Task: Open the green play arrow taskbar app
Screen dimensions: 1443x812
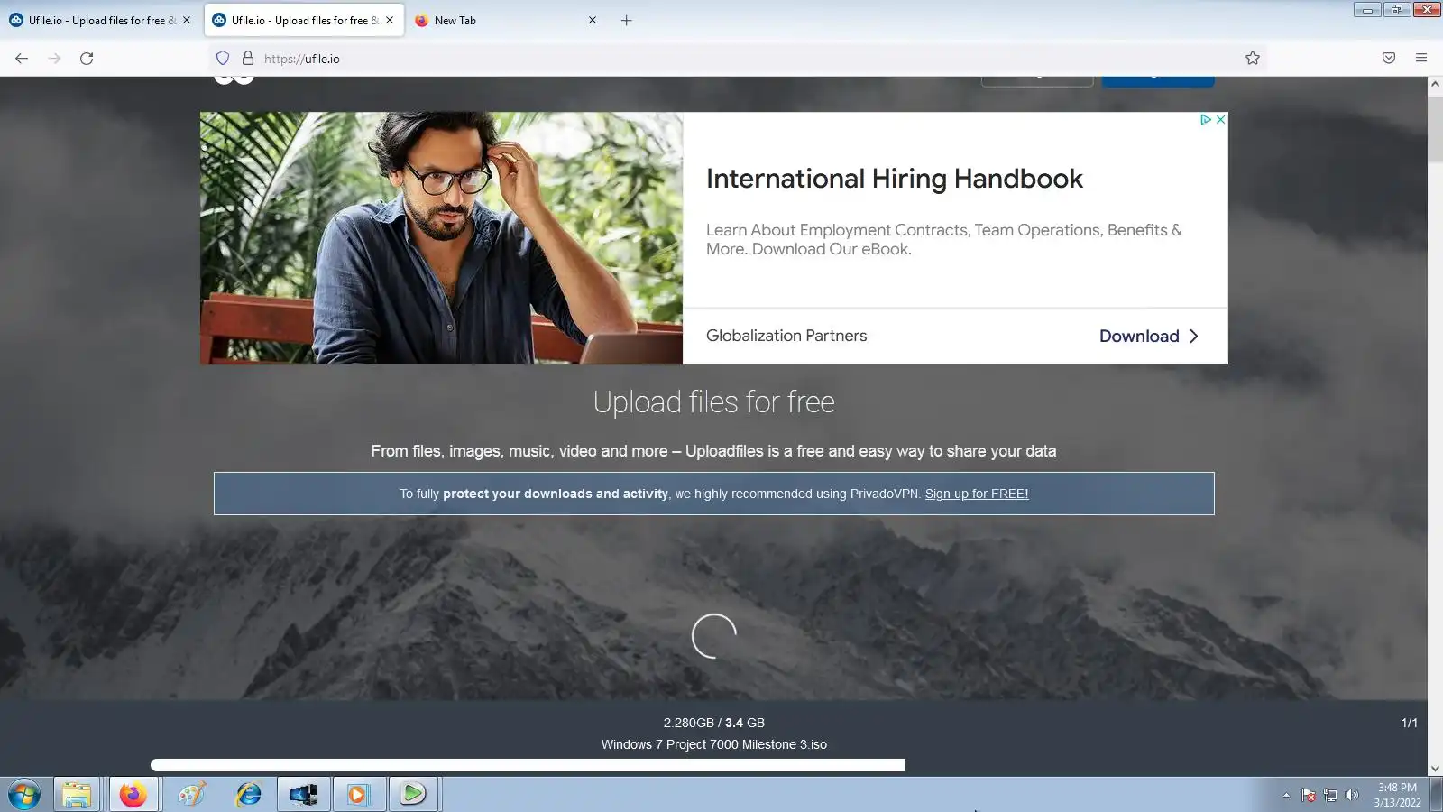Action: click(413, 795)
